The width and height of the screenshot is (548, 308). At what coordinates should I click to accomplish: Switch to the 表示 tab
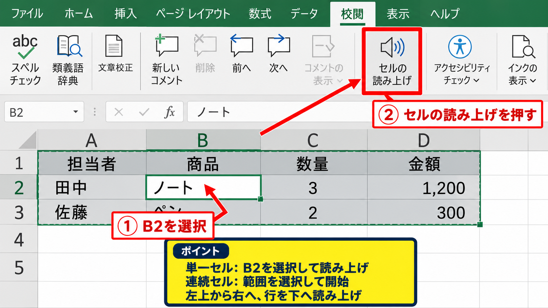click(x=398, y=14)
